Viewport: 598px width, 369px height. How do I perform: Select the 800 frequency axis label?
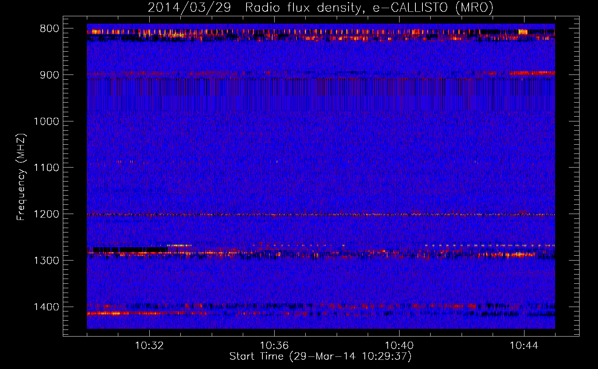[x=50, y=29]
